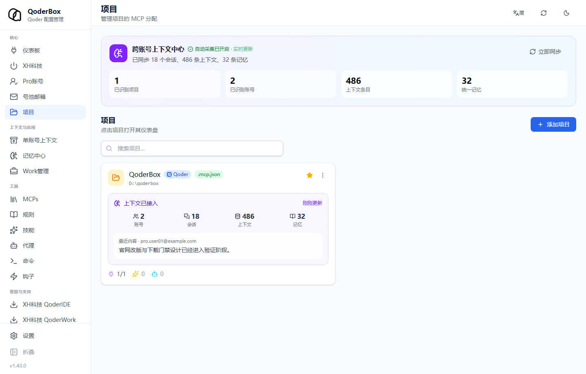Click the Qoder badge on project

[x=177, y=174]
